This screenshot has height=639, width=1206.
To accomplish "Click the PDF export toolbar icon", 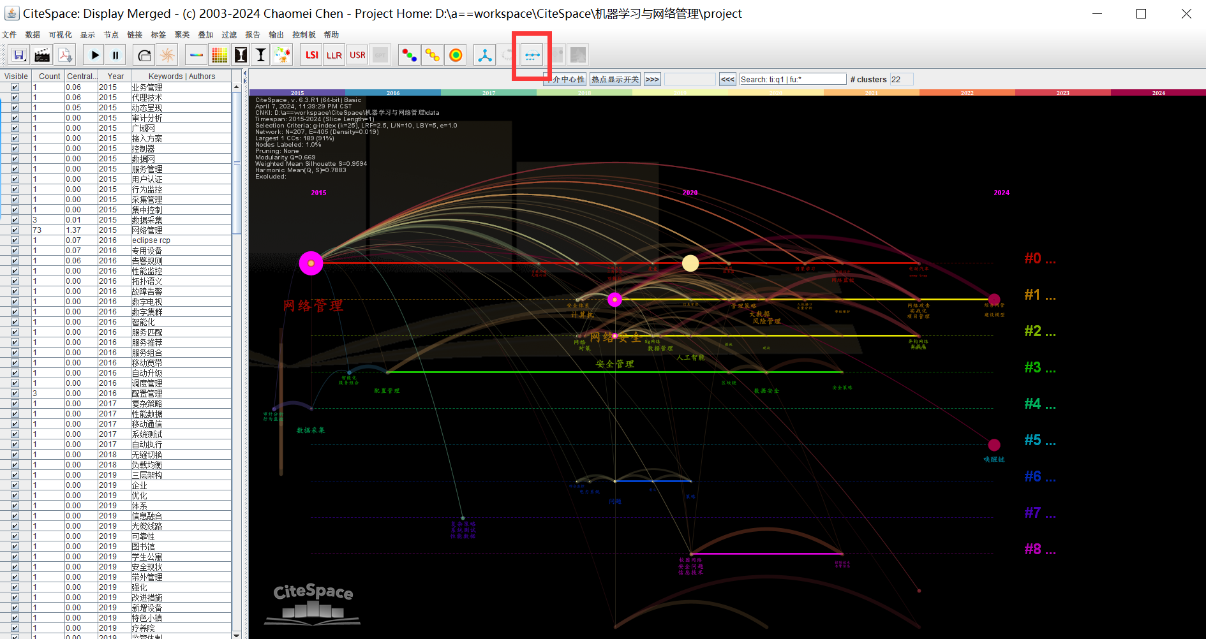I will tap(65, 55).
